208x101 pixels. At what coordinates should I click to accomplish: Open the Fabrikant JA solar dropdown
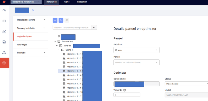coord(136,50)
